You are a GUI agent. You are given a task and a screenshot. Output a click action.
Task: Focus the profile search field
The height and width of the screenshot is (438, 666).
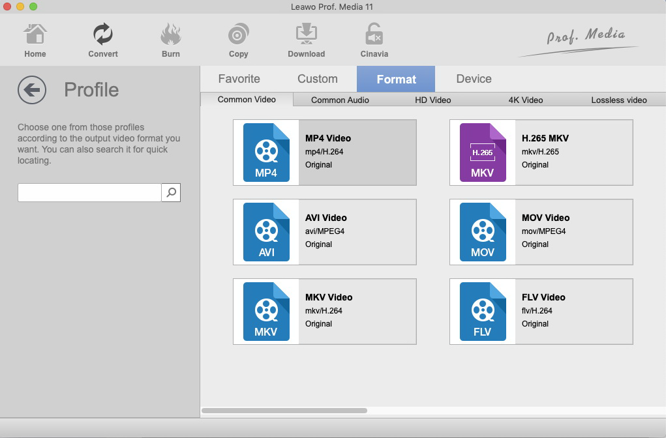coord(89,192)
